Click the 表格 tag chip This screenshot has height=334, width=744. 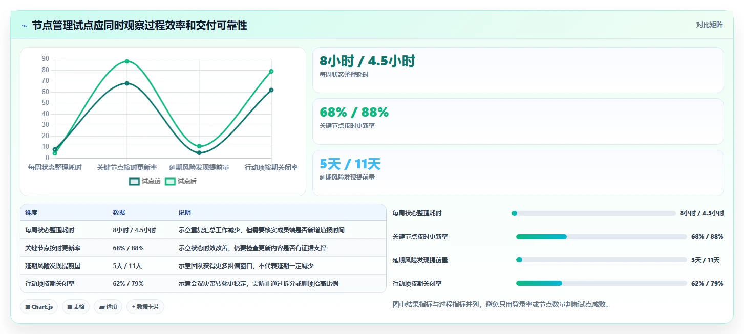click(75, 307)
